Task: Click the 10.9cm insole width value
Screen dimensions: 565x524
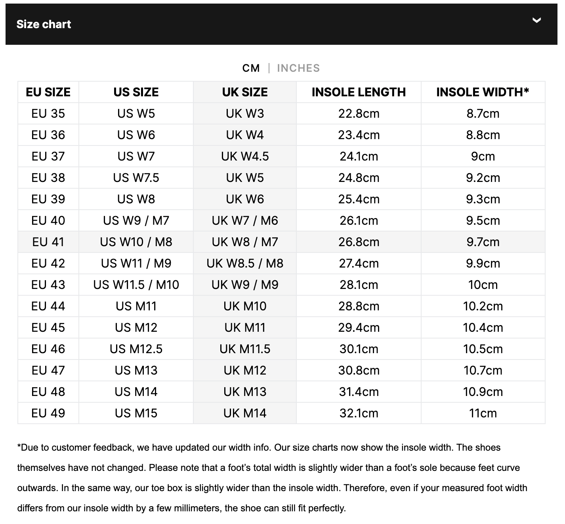Action: pos(483,392)
